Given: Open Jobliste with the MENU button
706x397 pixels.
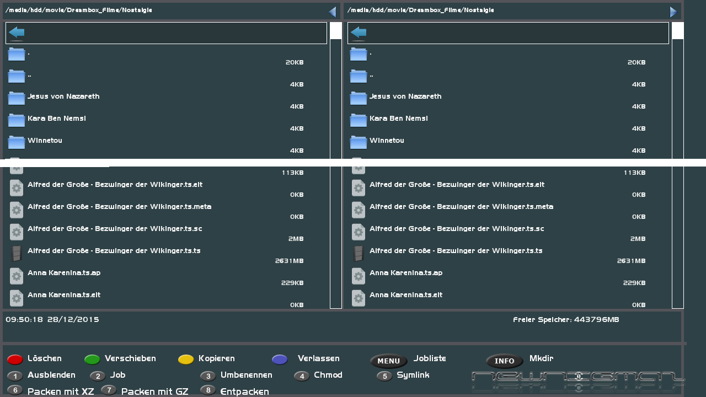Looking at the screenshot, I should pyautogui.click(x=388, y=361).
